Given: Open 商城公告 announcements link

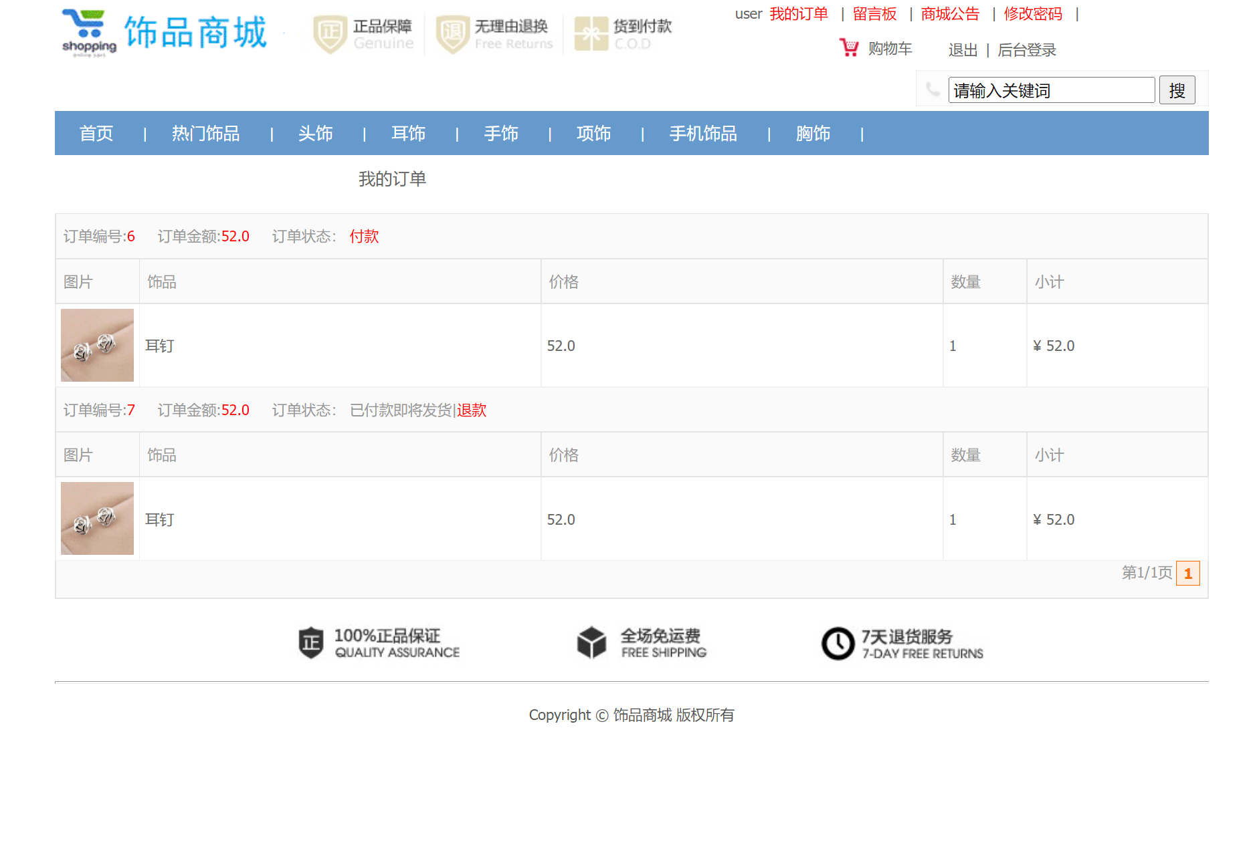Looking at the screenshot, I should 950,14.
